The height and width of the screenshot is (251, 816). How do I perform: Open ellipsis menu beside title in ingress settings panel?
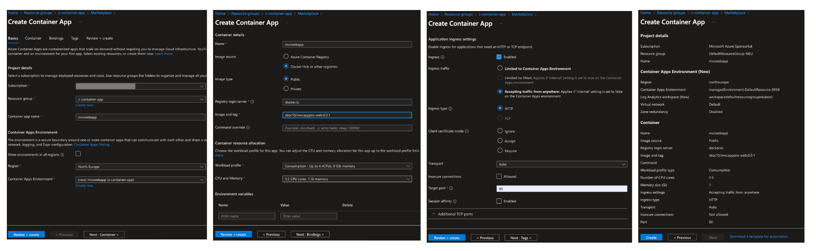tap(501, 24)
